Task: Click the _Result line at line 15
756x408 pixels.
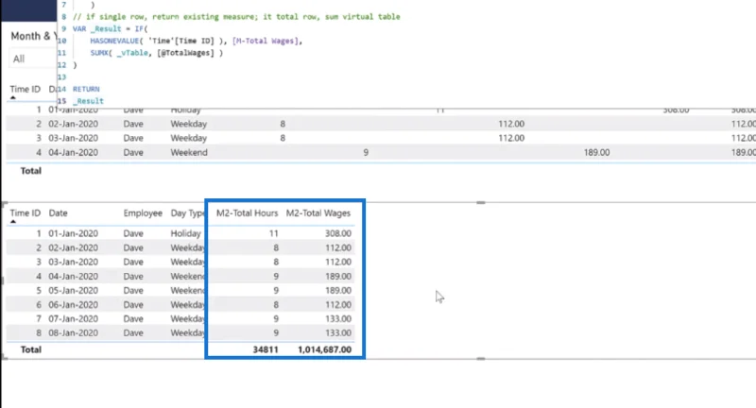Action: pos(88,101)
